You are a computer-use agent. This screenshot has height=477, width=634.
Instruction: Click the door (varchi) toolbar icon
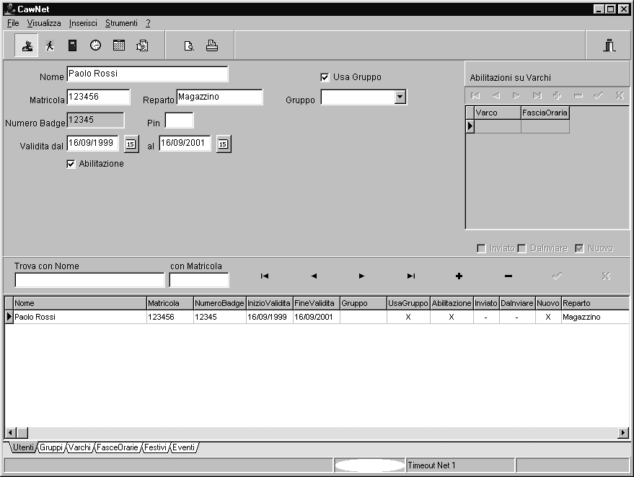pos(72,45)
